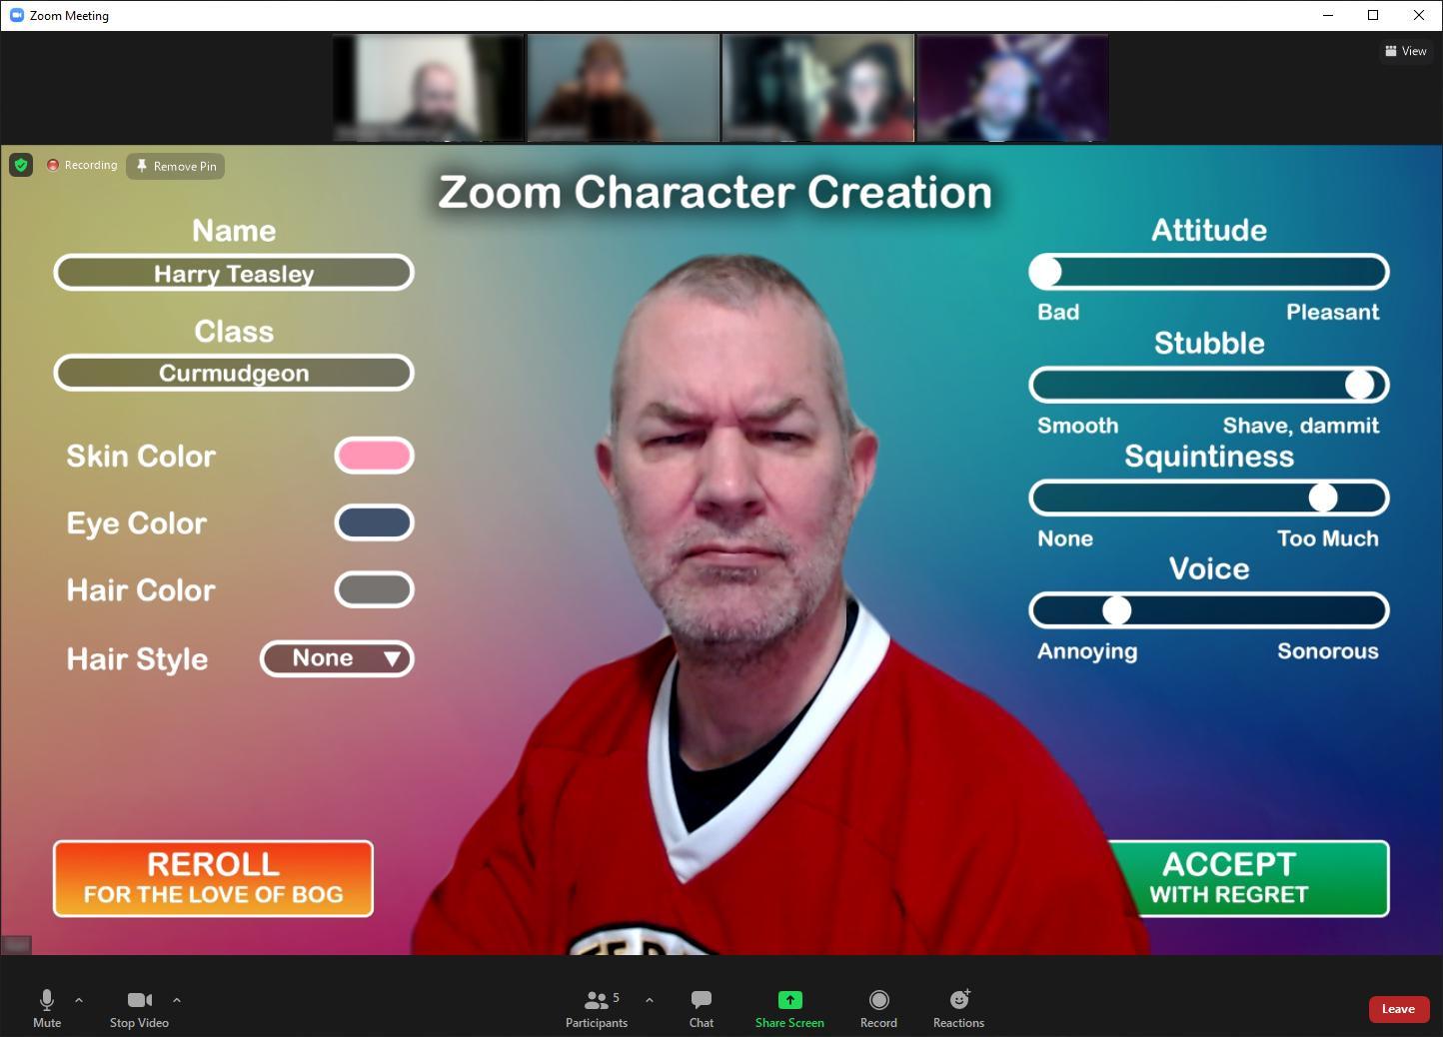Click the green encryption shield icon

click(x=21, y=165)
